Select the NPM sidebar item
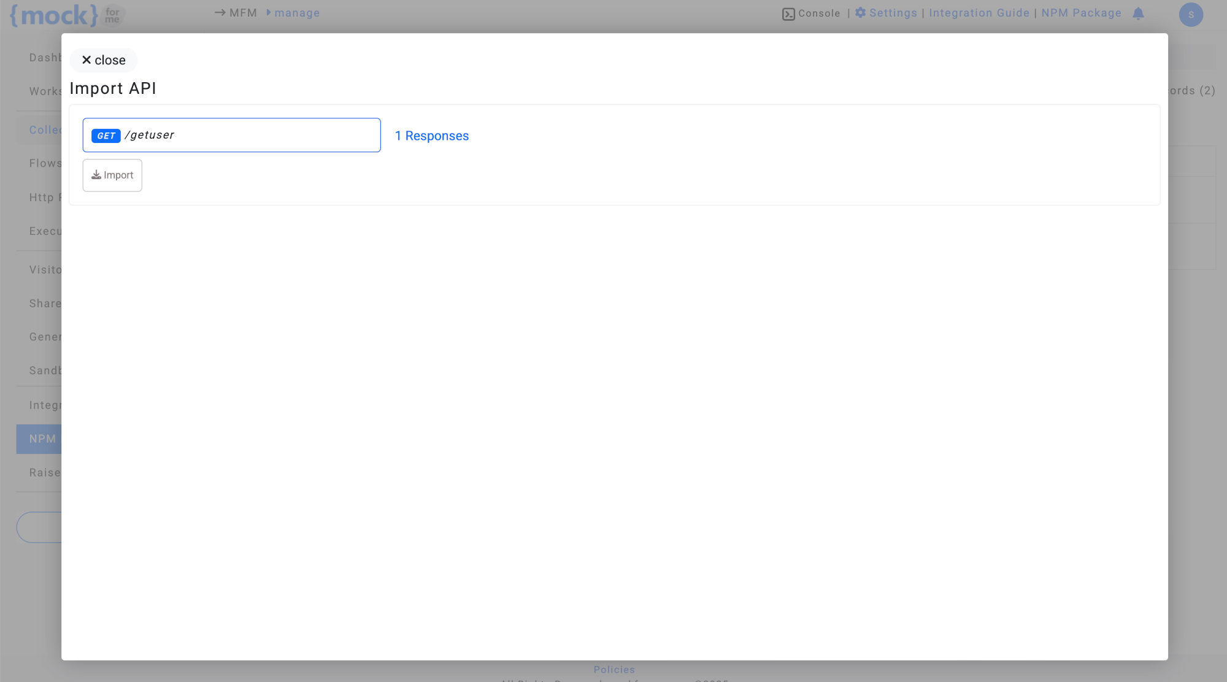 click(39, 439)
